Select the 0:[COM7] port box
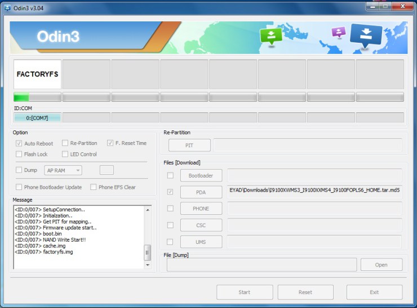Image resolution: width=417 pixels, height=308 pixels. [x=37, y=118]
